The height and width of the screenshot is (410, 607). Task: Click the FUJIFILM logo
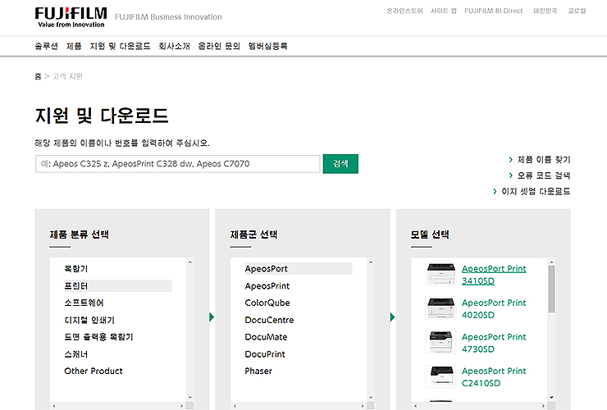(71, 17)
